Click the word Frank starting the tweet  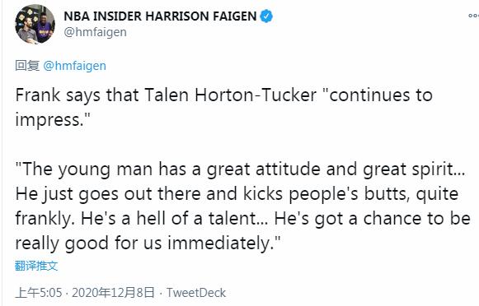38,95
